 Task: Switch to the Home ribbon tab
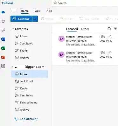pos(24,11)
